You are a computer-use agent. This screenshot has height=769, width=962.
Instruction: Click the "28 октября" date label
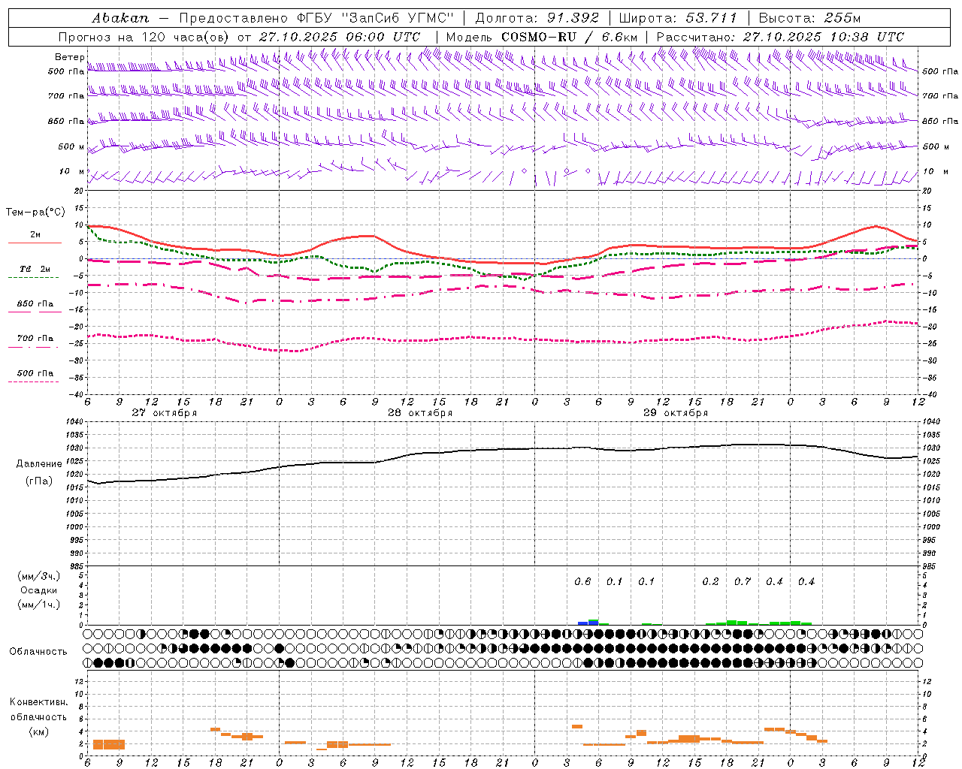pyautogui.click(x=420, y=413)
